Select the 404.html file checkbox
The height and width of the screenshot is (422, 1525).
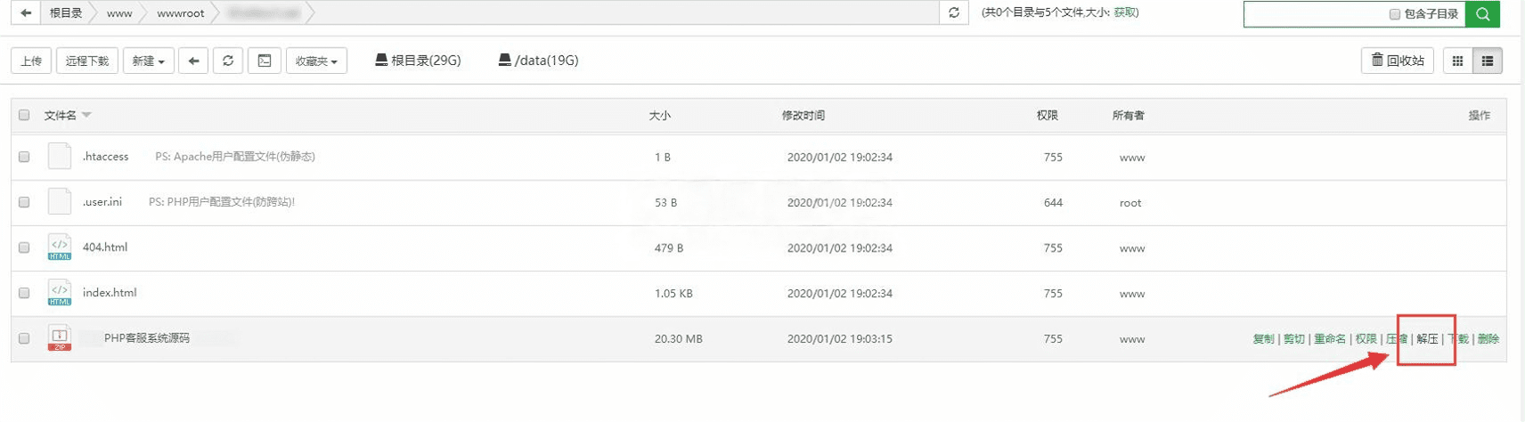(x=24, y=248)
